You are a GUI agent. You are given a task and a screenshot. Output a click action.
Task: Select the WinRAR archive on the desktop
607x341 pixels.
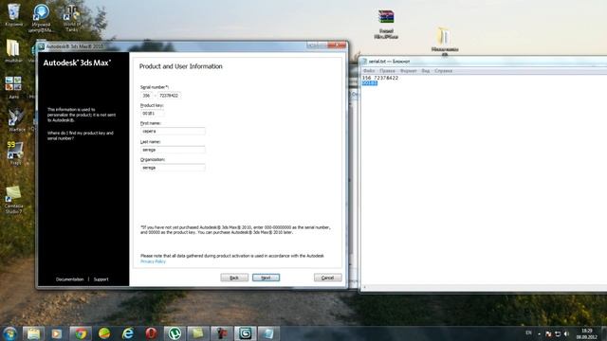click(386, 24)
